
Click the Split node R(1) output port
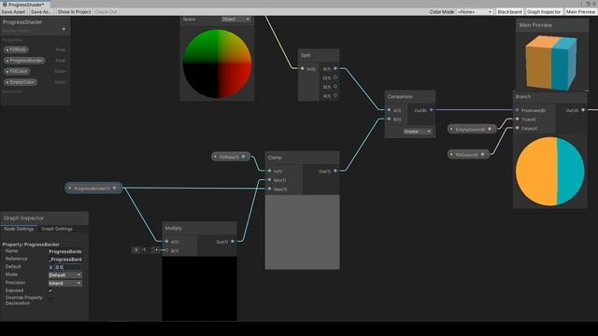[x=335, y=68]
